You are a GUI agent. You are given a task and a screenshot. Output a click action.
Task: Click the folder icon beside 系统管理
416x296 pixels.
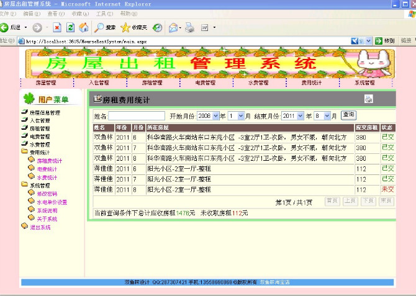pos(24,184)
